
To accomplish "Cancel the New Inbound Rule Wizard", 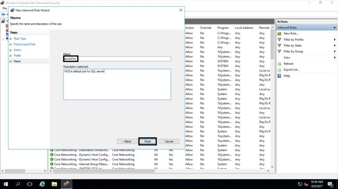I will (x=169, y=141).
